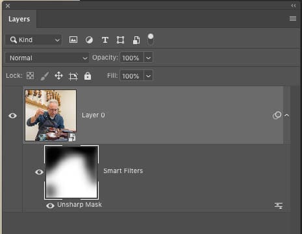Click the Fill 100% field

[132, 76]
